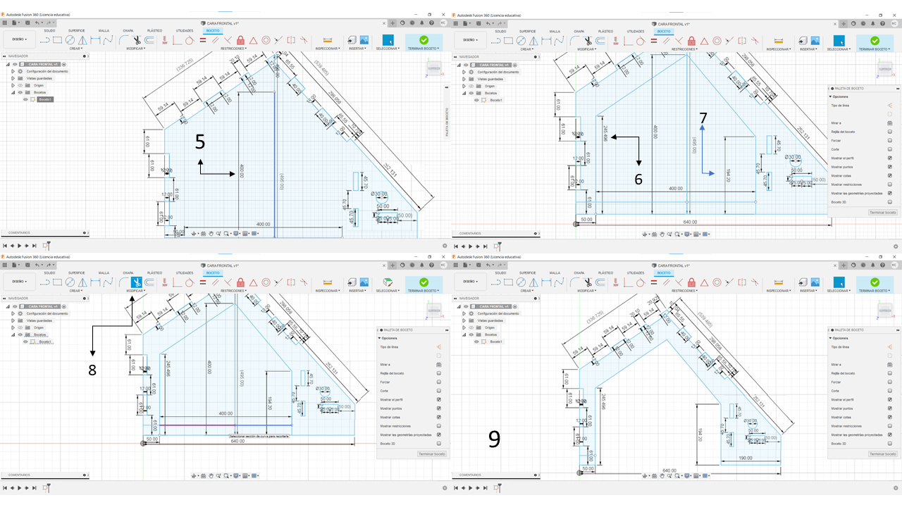
Task: Select the Line tool in the top-left window
Action: [44, 40]
